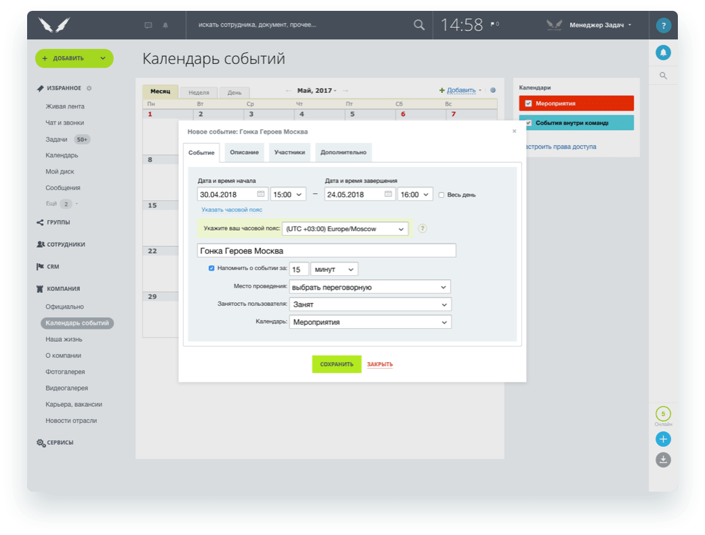705x535 pixels.
Task: Open the Календарь Мероприятия dropdown
Action: point(370,322)
